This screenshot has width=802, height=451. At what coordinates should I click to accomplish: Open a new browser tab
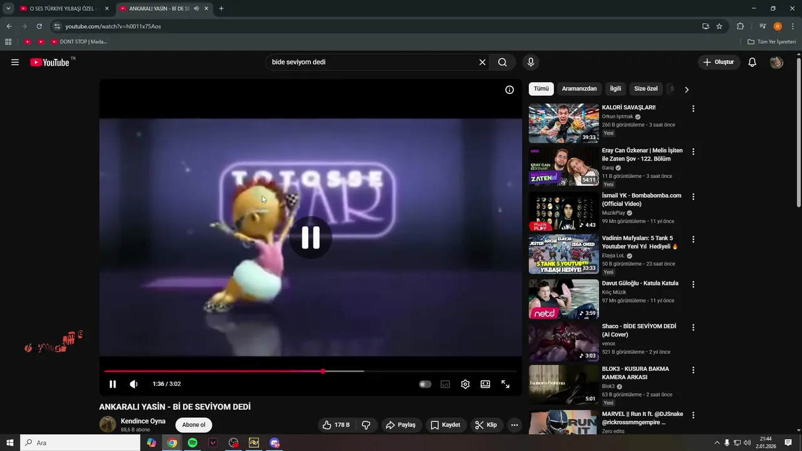coord(221,9)
